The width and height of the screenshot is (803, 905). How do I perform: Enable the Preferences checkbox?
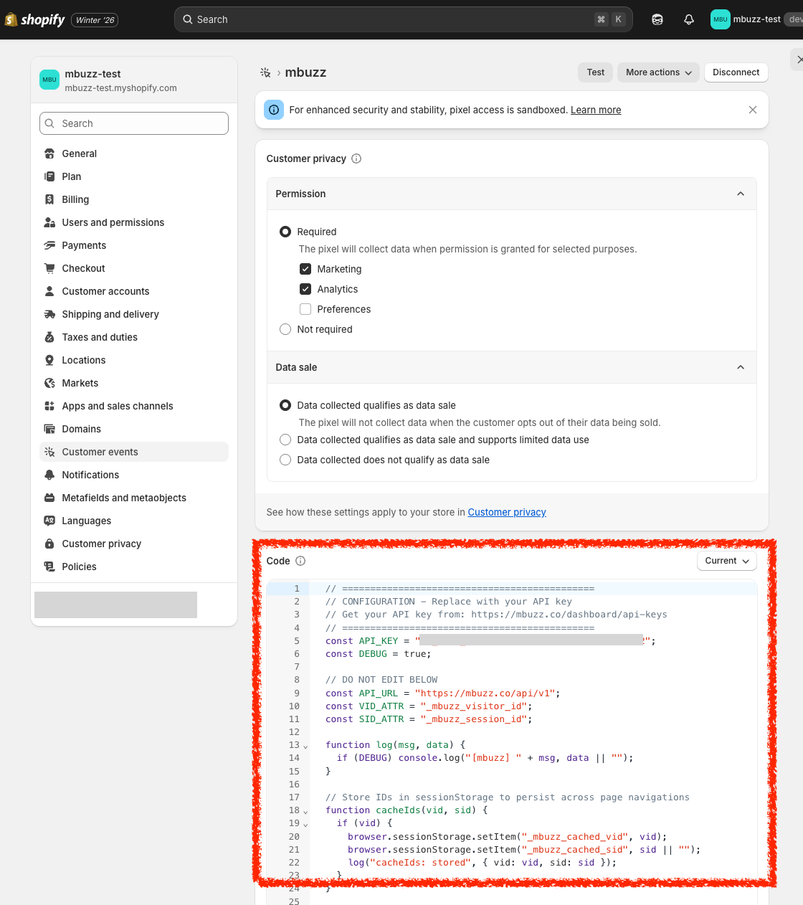(305, 309)
